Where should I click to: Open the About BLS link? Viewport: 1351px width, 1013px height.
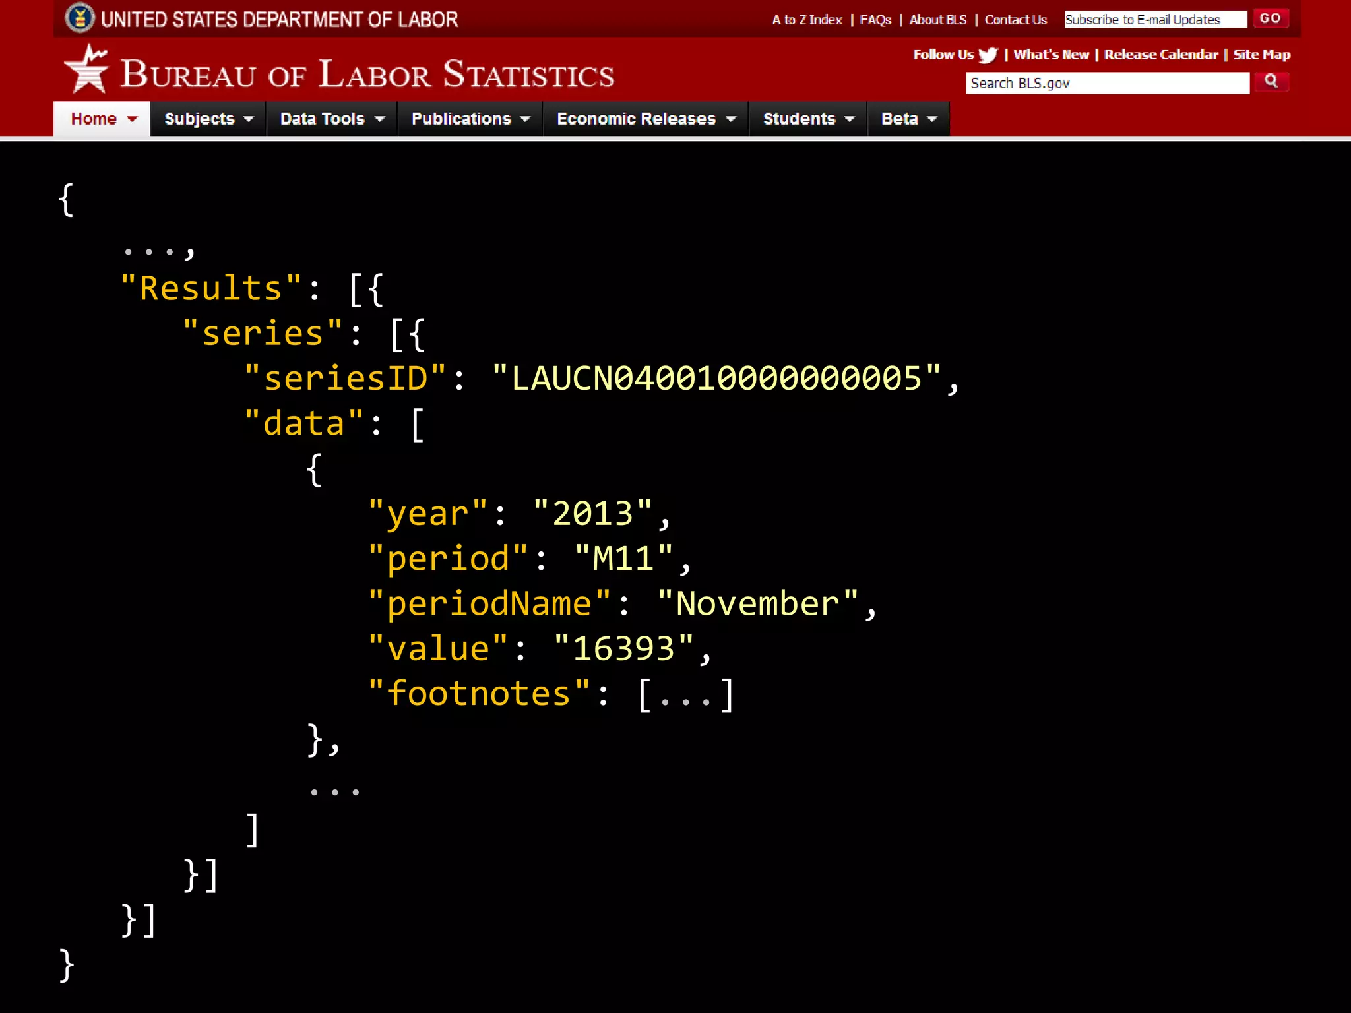point(937,20)
